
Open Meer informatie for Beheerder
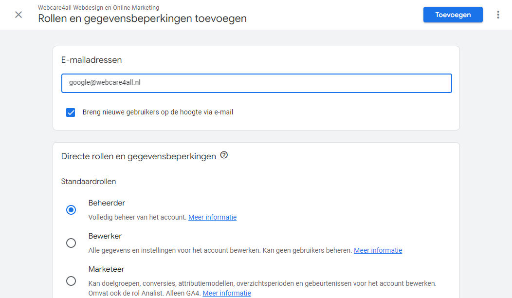(x=212, y=217)
